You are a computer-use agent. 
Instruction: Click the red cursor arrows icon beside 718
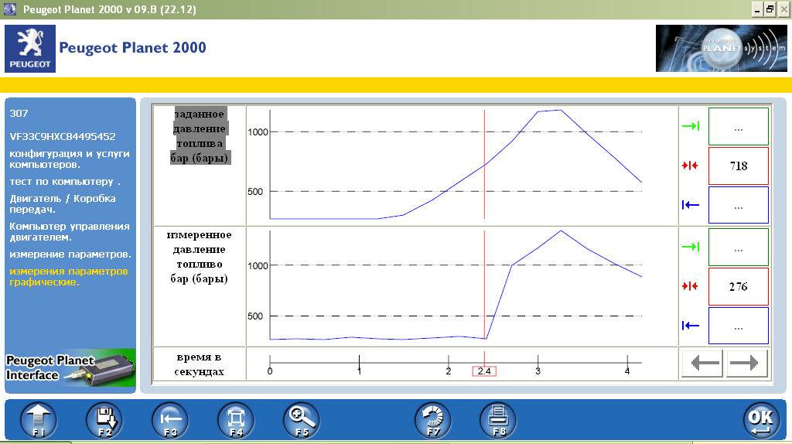pos(691,166)
